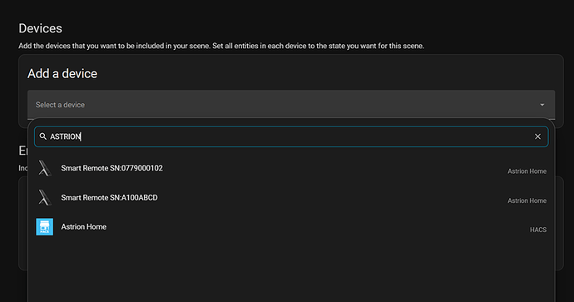The width and height of the screenshot is (574, 302).
Task: Click the HACS label on the last row
Action: pos(538,230)
